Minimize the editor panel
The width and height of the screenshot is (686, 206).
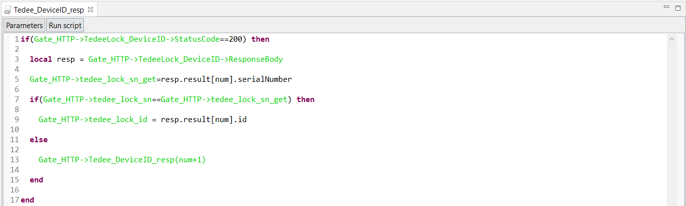point(665,8)
